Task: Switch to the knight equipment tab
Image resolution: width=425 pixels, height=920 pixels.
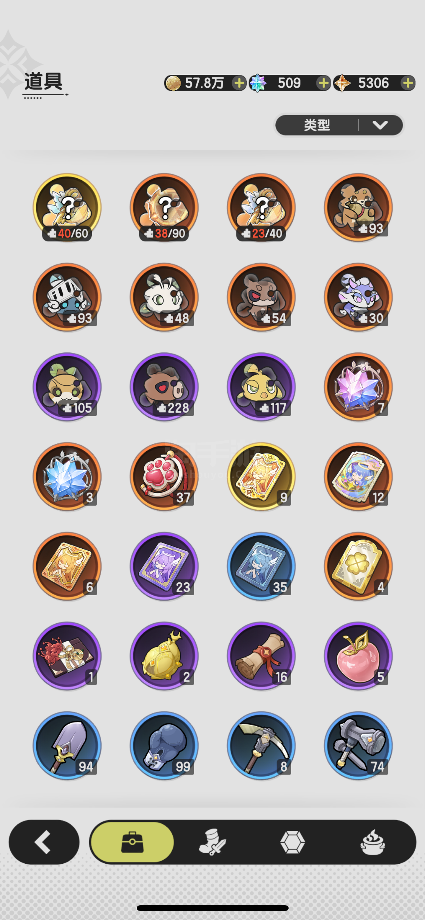Action: [x=212, y=842]
